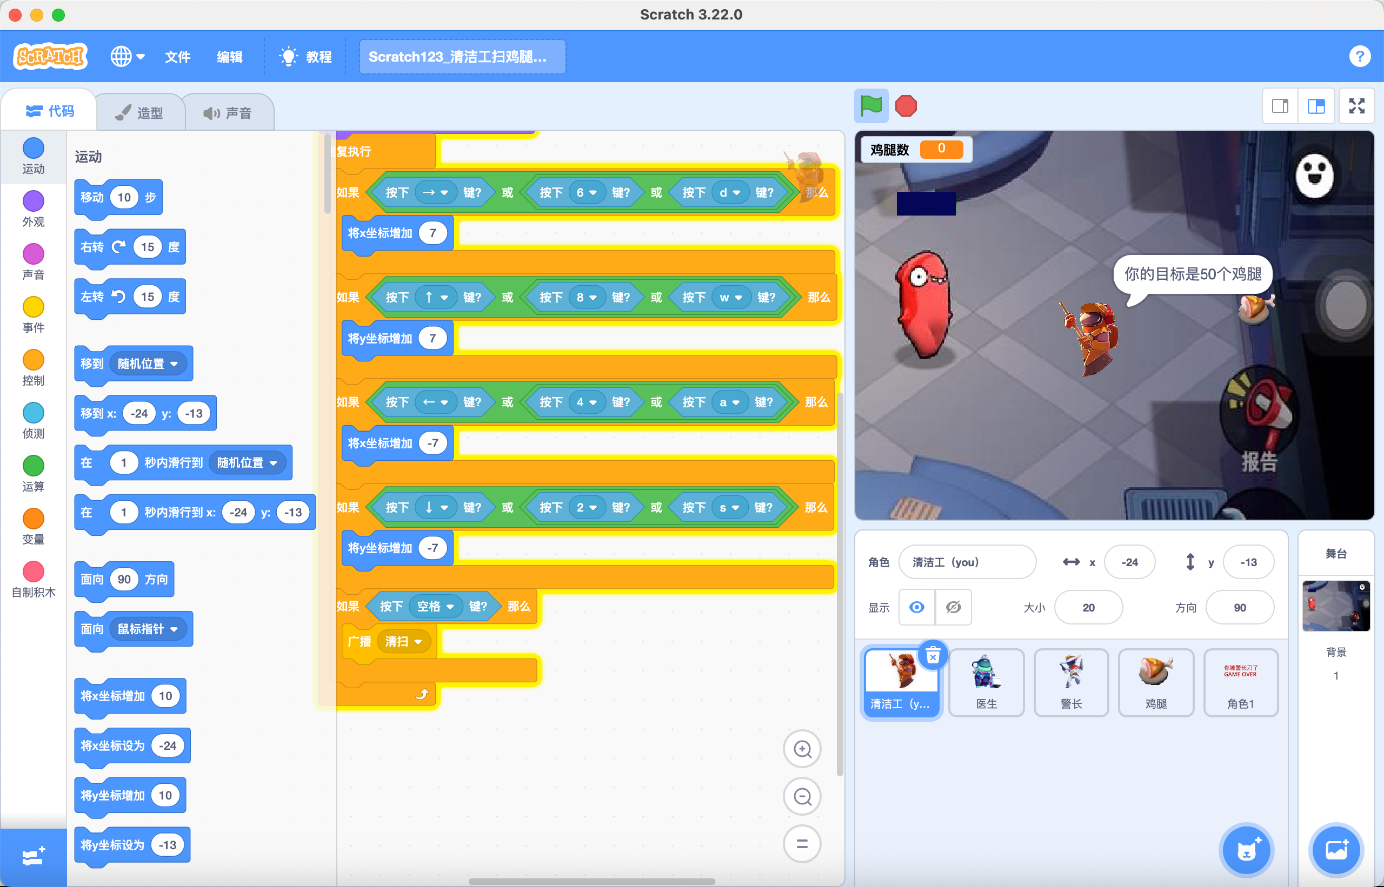The width and height of the screenshot is (1384, 887).
Task: Zoom out the code workspace
Action: click(x=802, y=797)
